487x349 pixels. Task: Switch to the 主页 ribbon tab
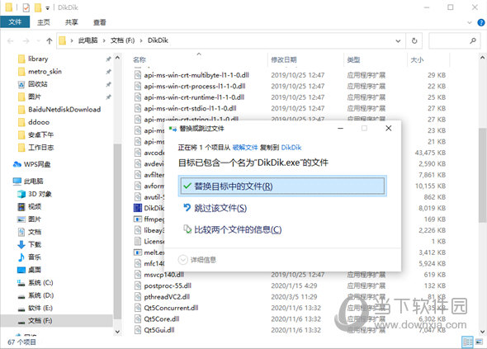click(44, 22)
